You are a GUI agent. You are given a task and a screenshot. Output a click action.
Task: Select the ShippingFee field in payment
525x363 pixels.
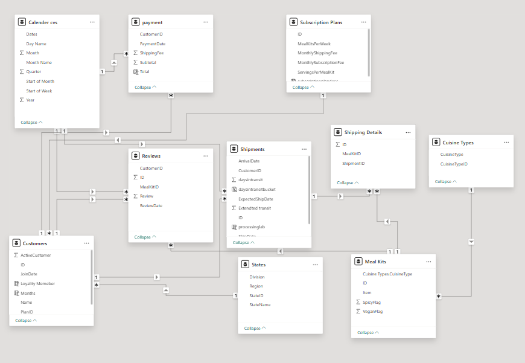[151, 53]
